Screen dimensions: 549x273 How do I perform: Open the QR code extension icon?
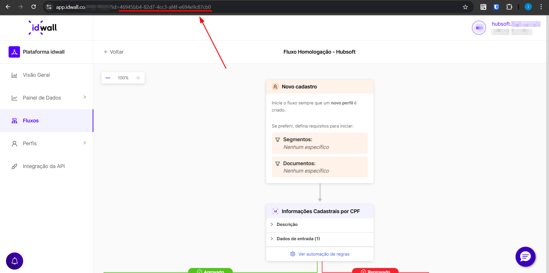[x=483, y=7]
